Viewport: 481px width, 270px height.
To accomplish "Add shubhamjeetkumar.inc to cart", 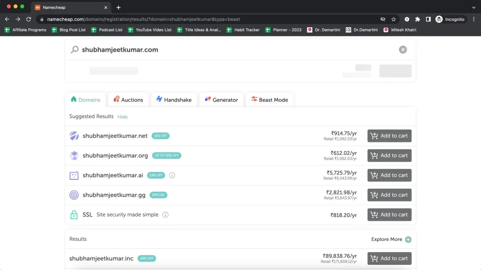I will [x=389, y=258].
